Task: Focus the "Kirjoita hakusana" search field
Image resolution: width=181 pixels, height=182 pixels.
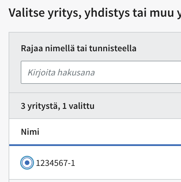Action: 101,72
